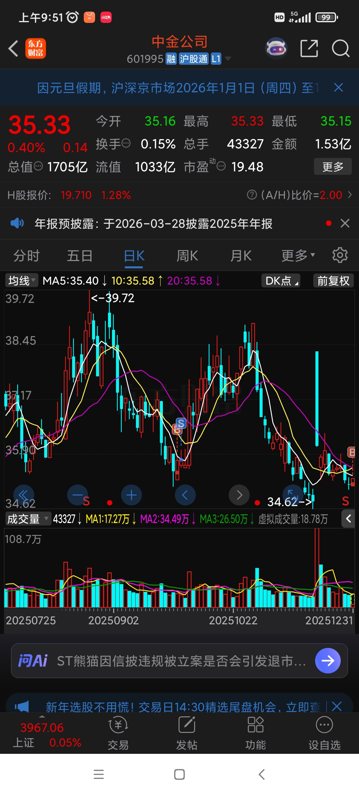Go back with the top-left arrow
This screenshot has width=359, height=797.
click(13, 49)
